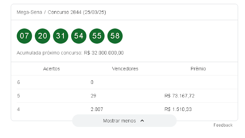Click the Mostrar menos button
Screen dimensions: 245x138
coord(124,121)
